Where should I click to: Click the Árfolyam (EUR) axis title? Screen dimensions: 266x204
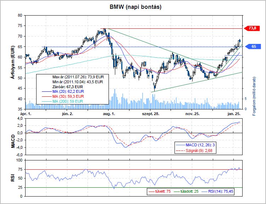tap(13, 62)
